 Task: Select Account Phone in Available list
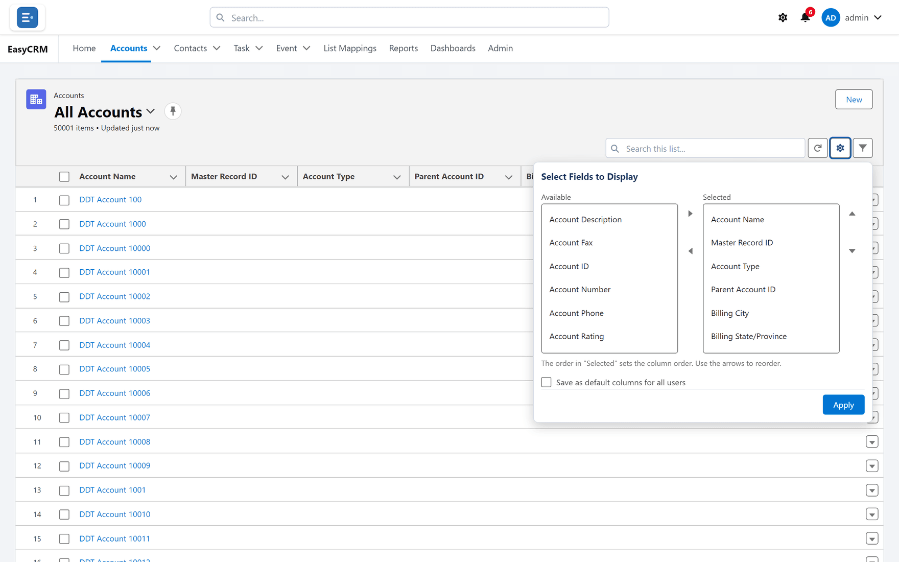pyautogui.click(x=609, y=313)
